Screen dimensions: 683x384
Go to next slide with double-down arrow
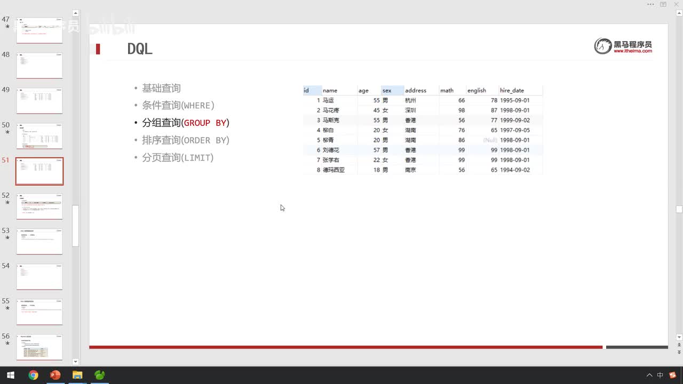tap(679, 352)
